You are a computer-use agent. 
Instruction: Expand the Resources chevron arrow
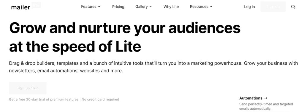pyautogui.click(x=211, y=7)
